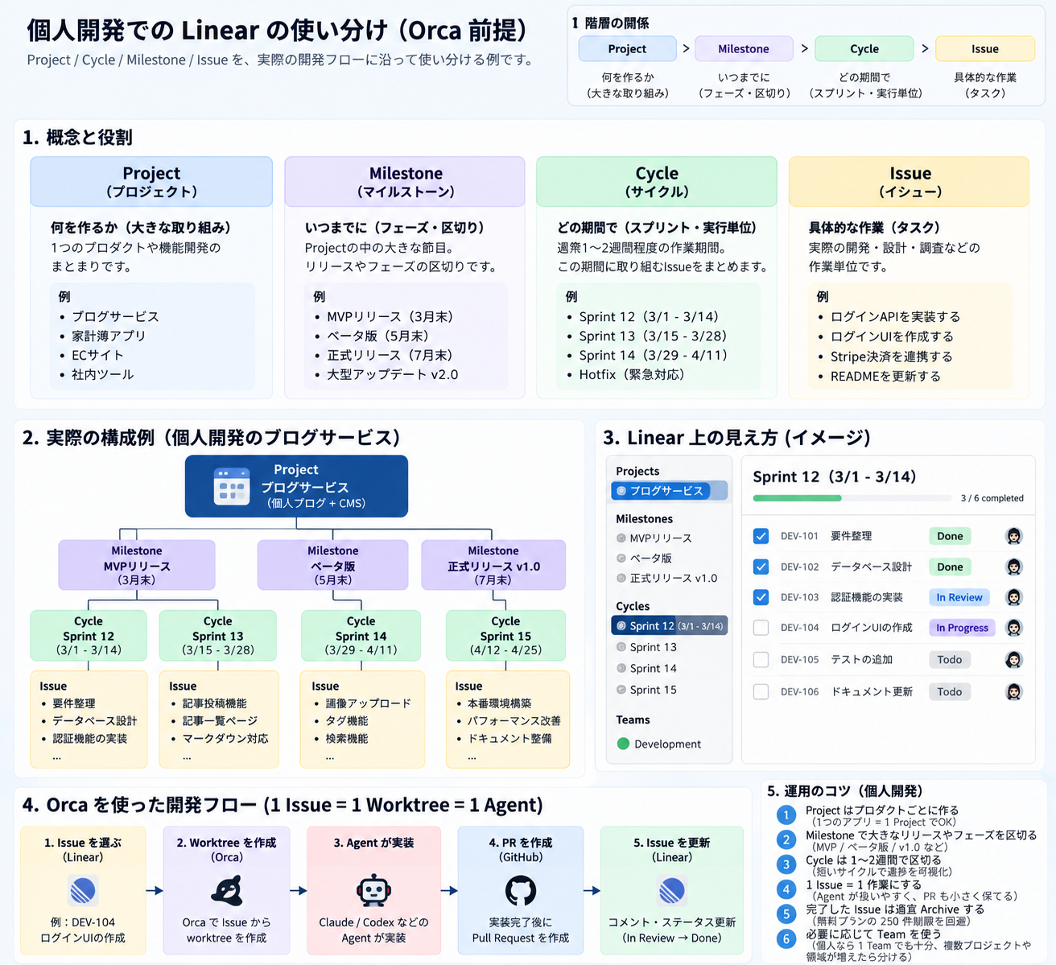This screenshot has height=965, width=1056.
Task: Click the GitHub icon in step 4
Action: coord(521,891)
